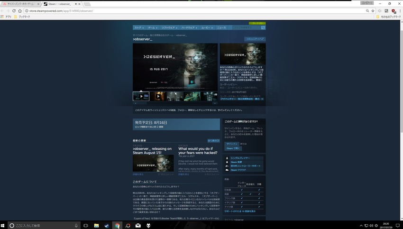Select the third screenshot thumbnail
Screen dimensions: 403x229
[x=175, y=96]
